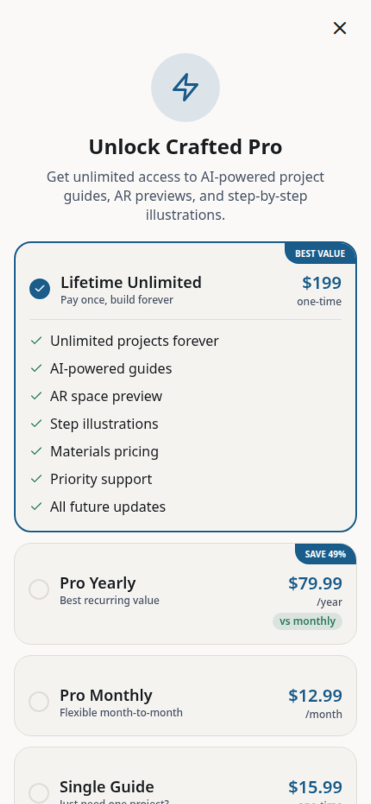The width and height of the screenshot is (371, 804).
Task: Click the SAVE 49% badge
Action: coord(325,554)
